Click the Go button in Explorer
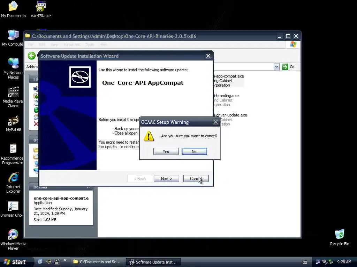The width and height of the screenshot is (357, 267). [x=288, y=67]
